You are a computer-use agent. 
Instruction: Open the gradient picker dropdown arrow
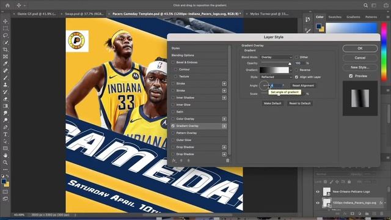point(291,70)
